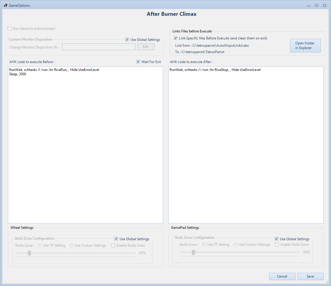The image size is (331, 286).
Task: Maximize the GameOptions window
Action: [316, 6]
